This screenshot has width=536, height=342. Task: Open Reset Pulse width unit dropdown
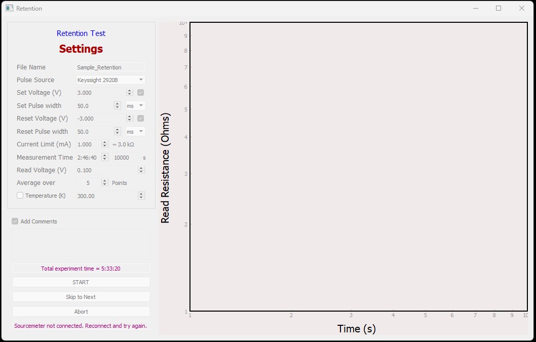coord(135,131)
